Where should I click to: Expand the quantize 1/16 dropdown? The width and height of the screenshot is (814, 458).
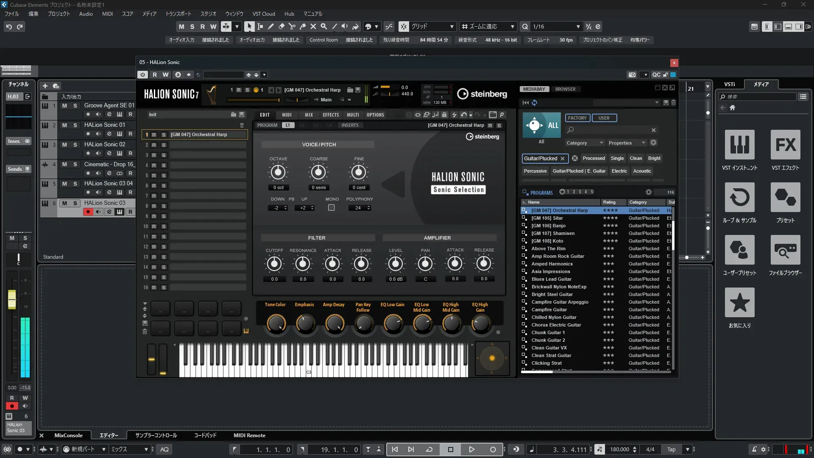578,27
